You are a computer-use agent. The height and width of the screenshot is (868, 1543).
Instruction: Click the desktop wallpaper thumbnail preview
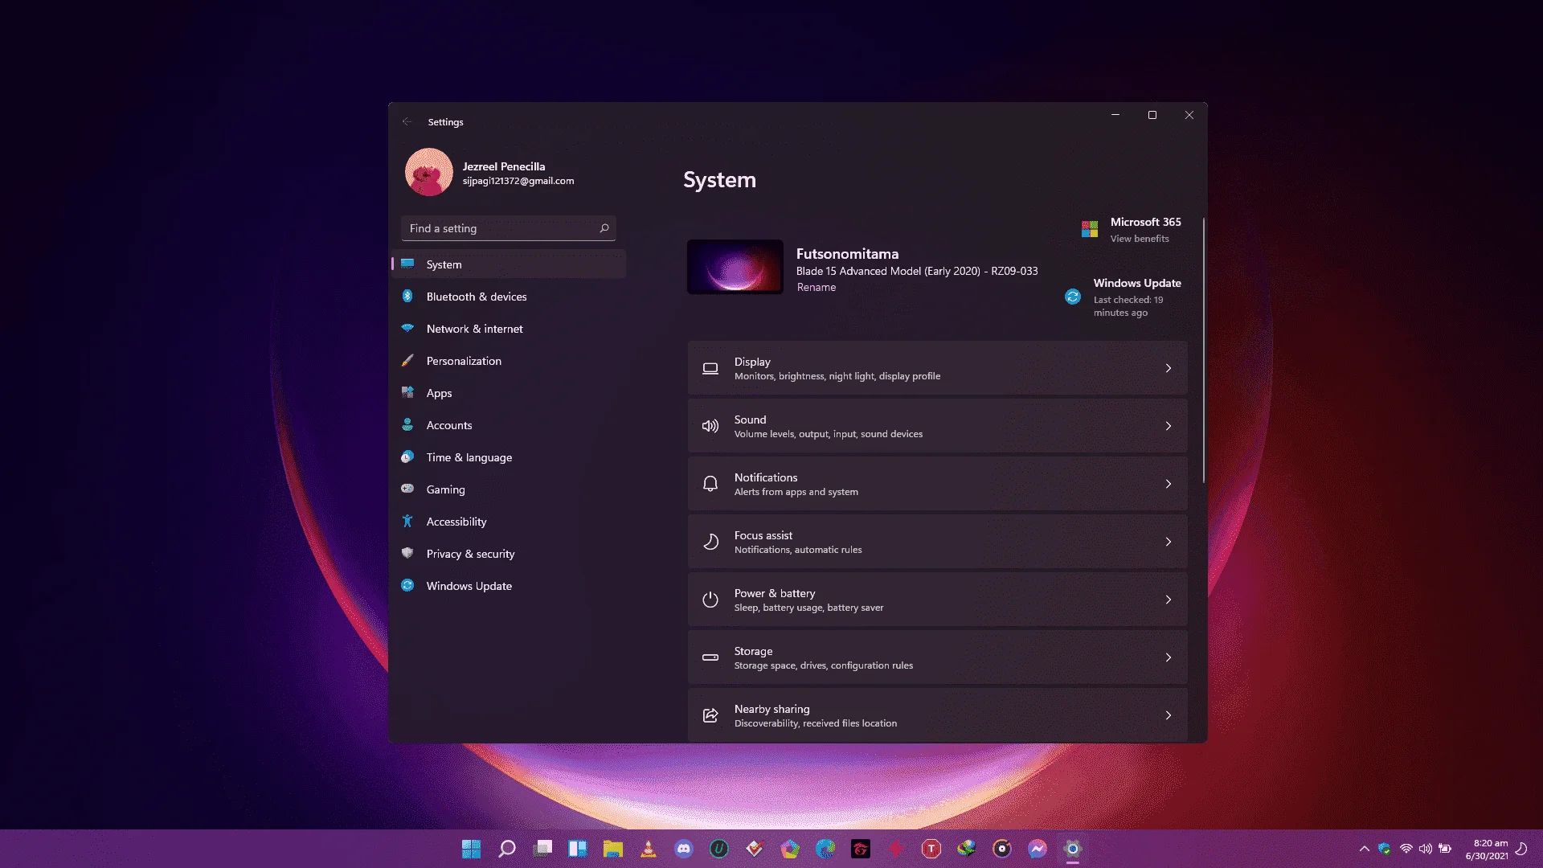[x=735, y=267]
